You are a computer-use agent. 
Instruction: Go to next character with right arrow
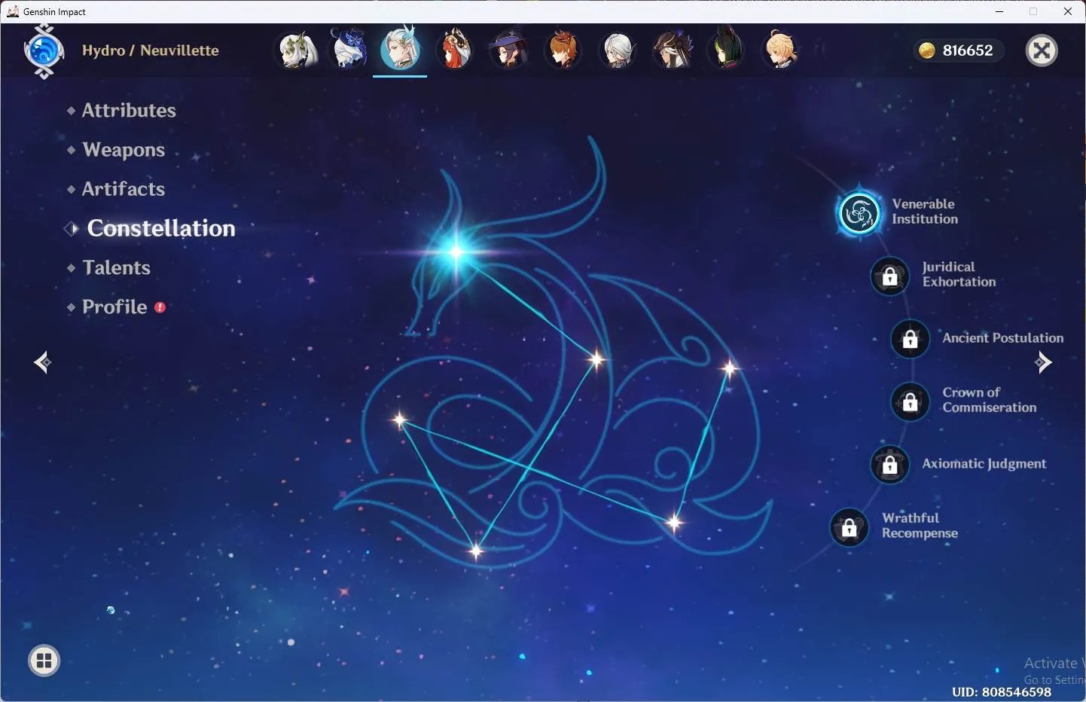1043,362
